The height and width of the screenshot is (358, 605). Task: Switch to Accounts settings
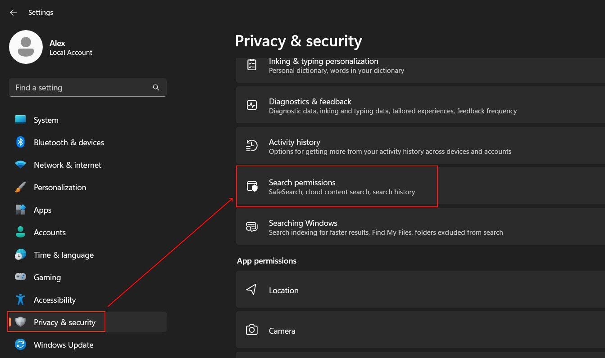[88, 233]
